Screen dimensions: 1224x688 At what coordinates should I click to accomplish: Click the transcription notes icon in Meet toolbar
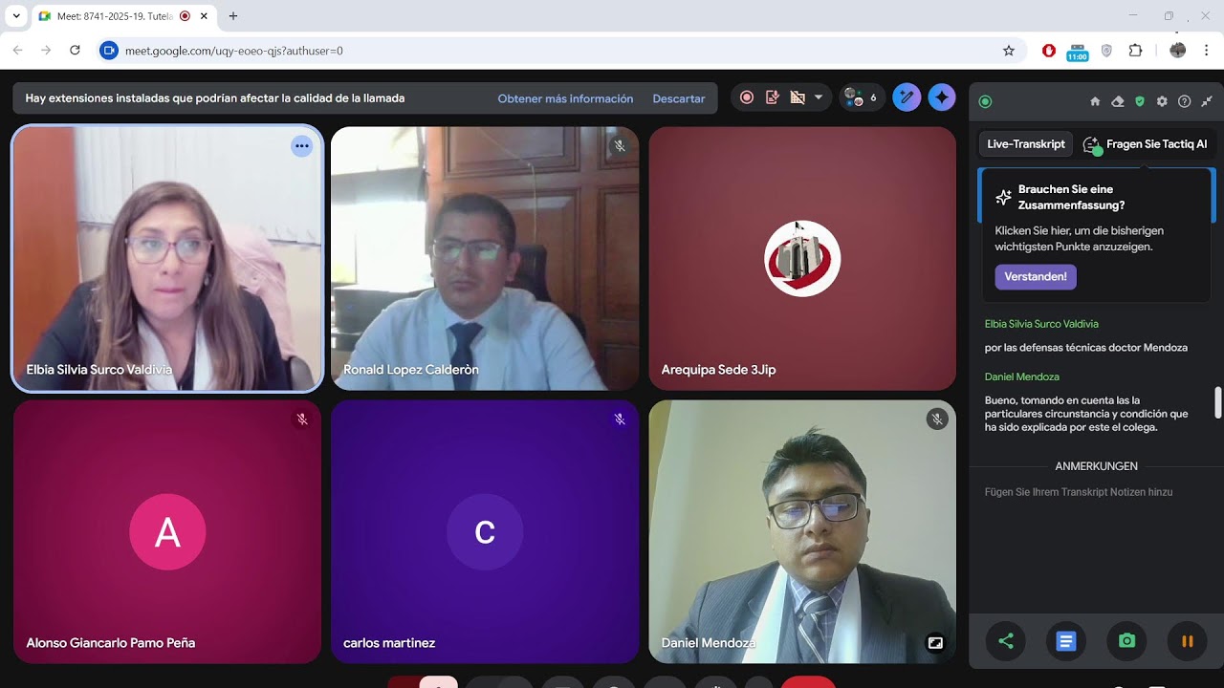pyautogui.click(x=773, y=97)
